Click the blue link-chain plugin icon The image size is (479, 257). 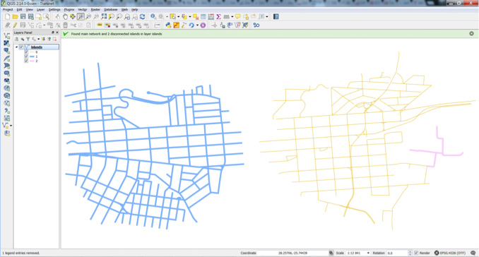(x=256, y=25)
